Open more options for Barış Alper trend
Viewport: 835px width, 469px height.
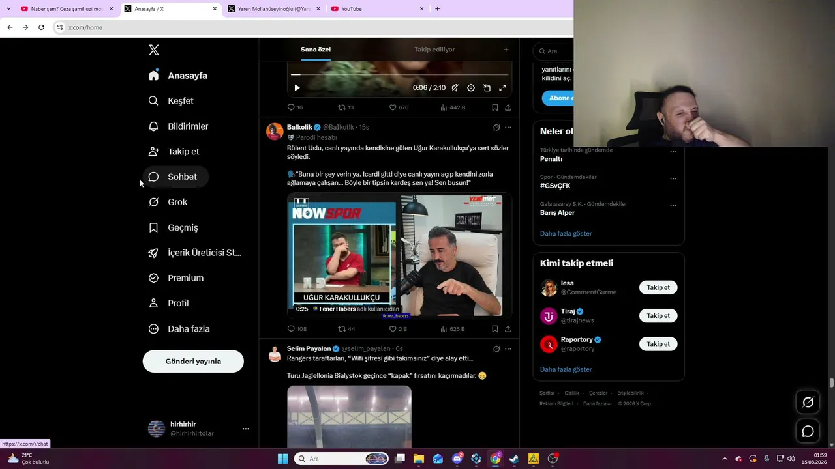coord(673,206)
